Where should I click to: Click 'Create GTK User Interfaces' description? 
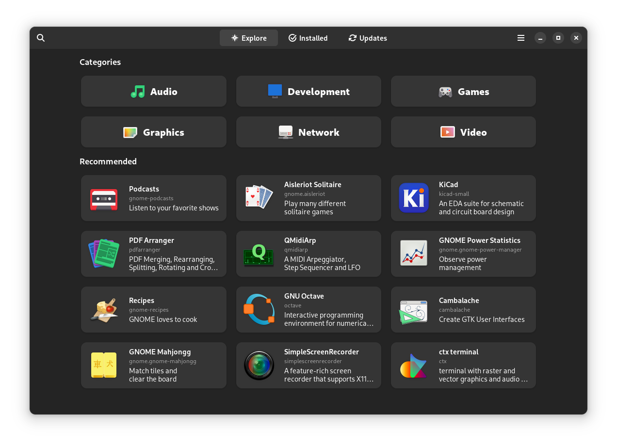(x=482, y=319)
